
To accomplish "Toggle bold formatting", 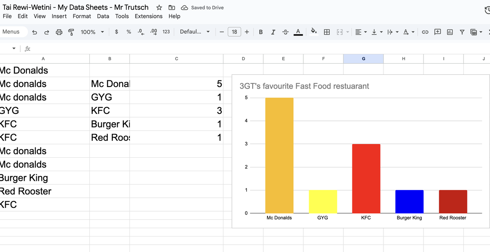I will click(261, 32).
